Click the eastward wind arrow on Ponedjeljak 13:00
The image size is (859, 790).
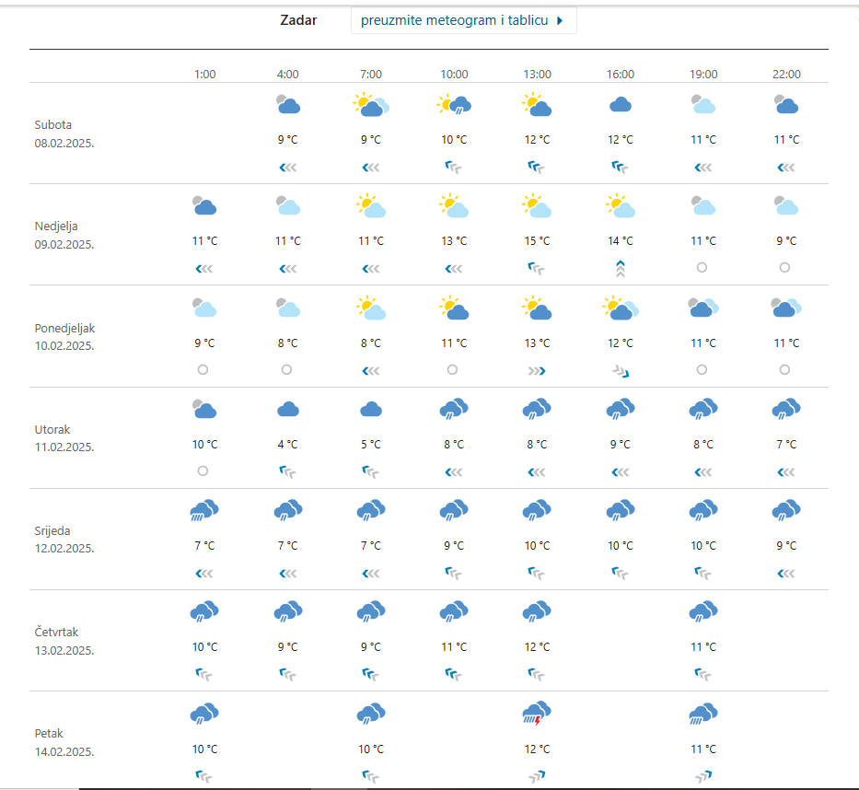[x=537, y=370]
